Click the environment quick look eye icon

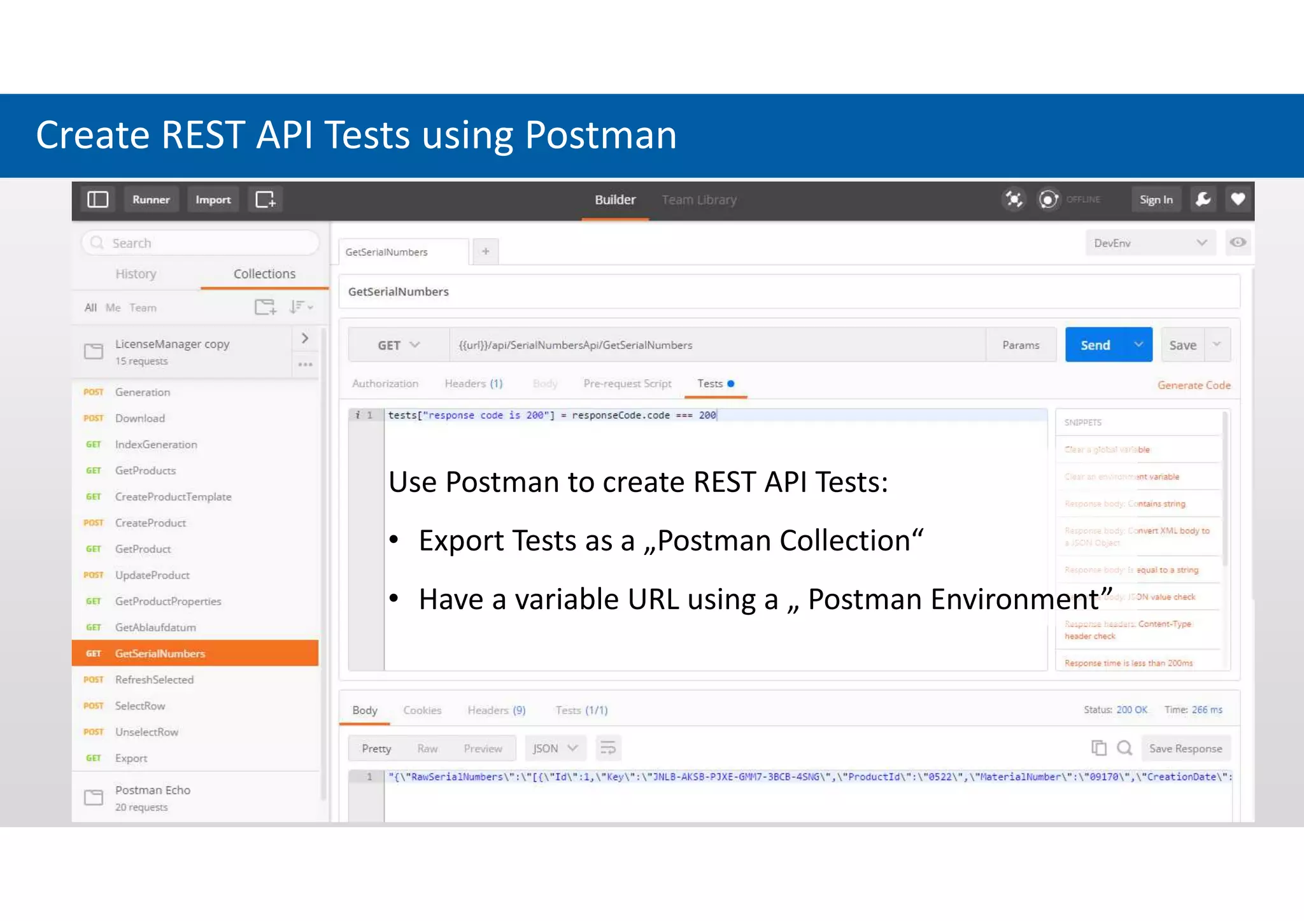tap(1238, 243)
